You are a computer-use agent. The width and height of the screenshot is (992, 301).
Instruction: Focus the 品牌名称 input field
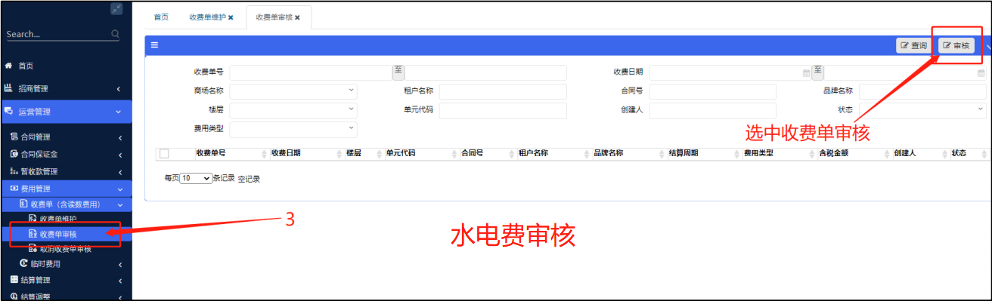[922, 91]
